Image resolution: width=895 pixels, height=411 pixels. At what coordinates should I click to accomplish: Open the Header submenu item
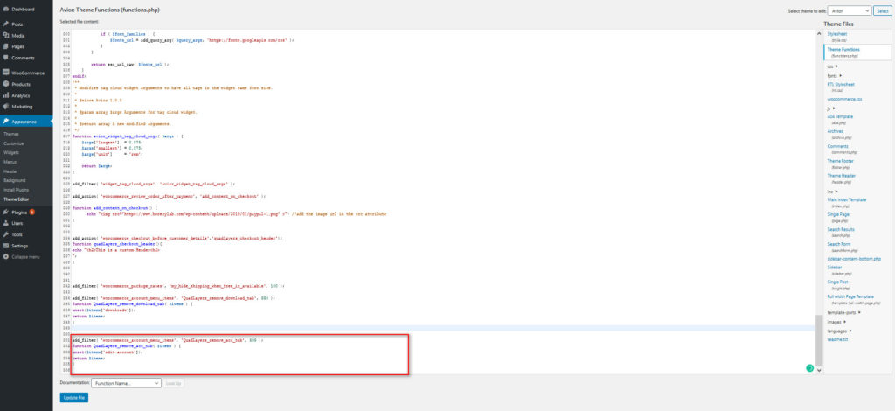pos(10,171)
